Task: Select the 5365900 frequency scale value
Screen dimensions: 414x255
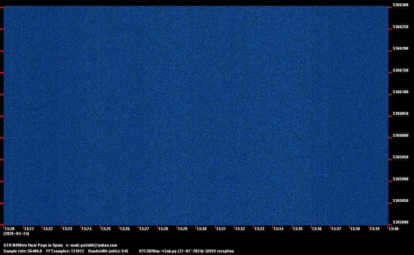Action: [x=400, y=179]
